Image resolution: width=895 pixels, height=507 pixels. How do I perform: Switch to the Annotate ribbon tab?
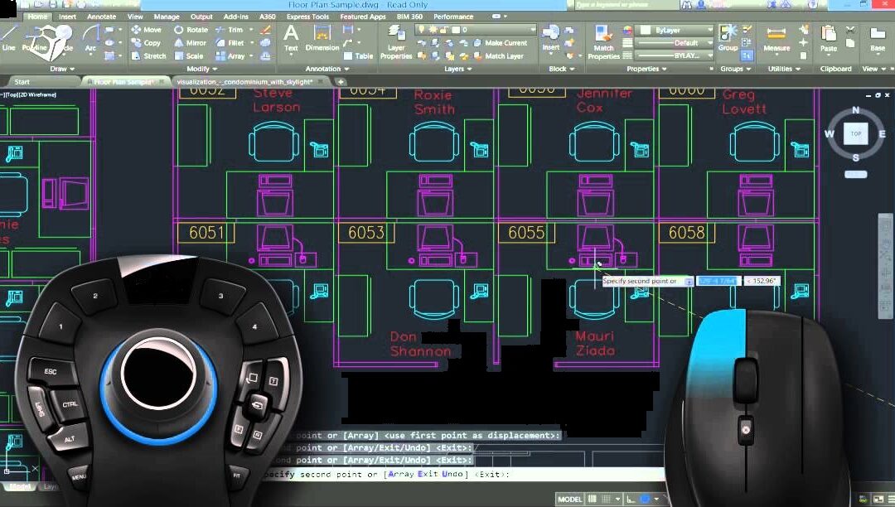click(102, 17)
